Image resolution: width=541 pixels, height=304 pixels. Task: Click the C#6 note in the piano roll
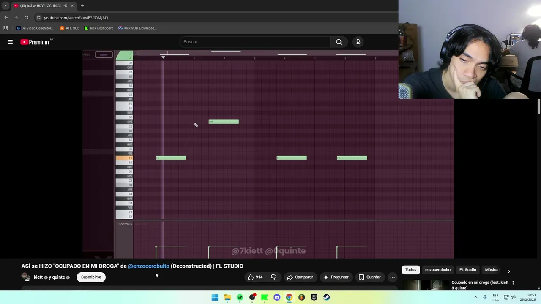coord(224,122)
